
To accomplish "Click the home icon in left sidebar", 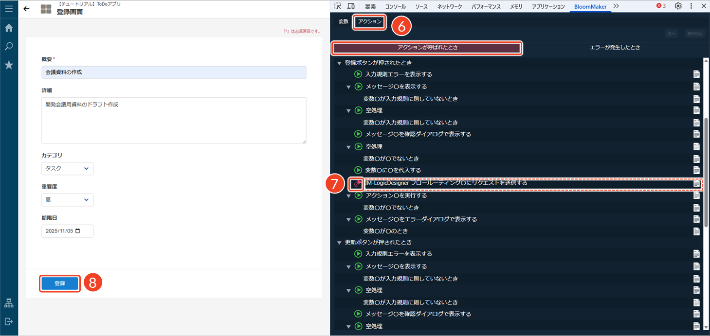I will coord(9,28).
